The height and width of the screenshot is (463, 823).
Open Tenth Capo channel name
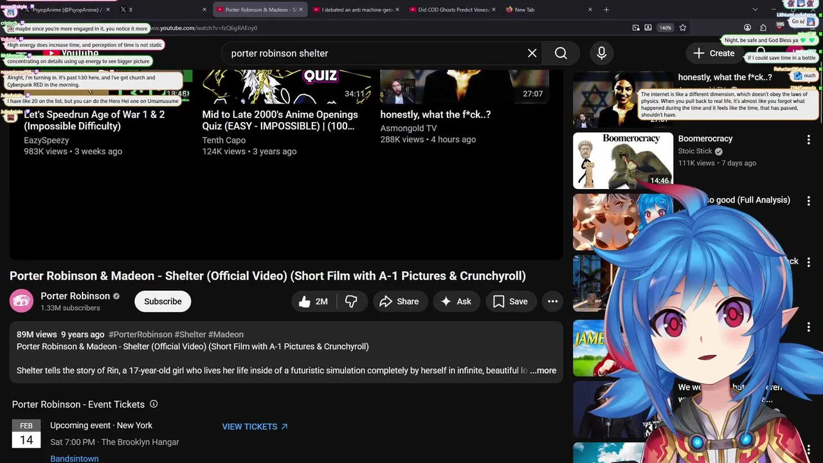224,140
